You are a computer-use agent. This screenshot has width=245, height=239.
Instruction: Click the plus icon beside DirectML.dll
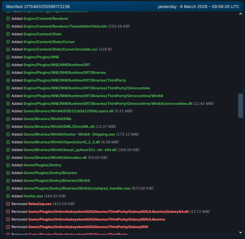click(8, 127)
